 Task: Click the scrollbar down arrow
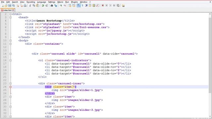coord(210,116)
